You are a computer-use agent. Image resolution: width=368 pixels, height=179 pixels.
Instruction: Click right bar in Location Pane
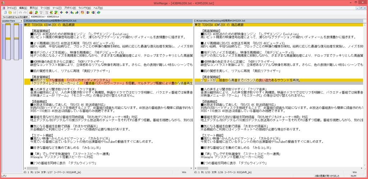[16, 41]
